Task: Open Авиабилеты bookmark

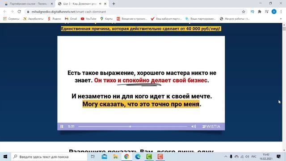Action: (33, 19)
